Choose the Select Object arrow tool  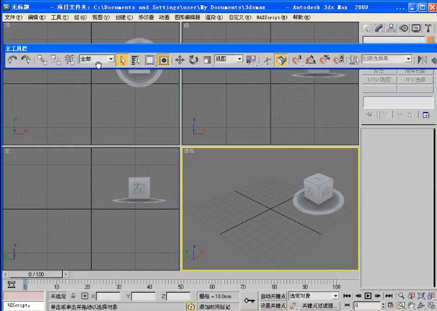pos(123,60)
